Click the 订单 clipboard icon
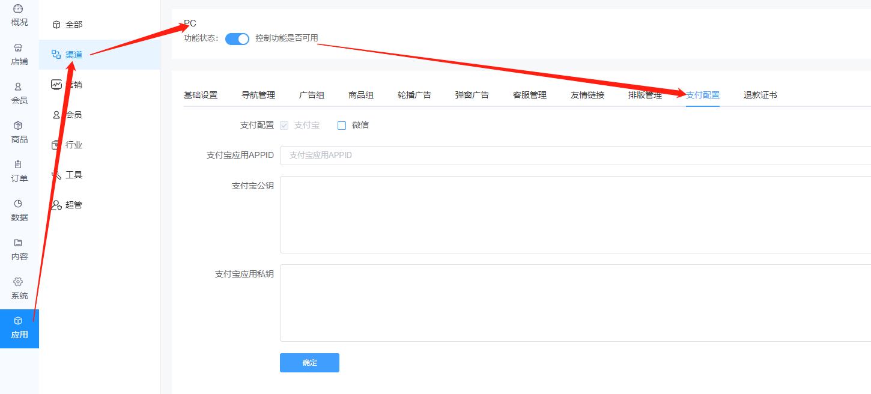The height and width of the screenshot is (394, 871). point(18,165)
